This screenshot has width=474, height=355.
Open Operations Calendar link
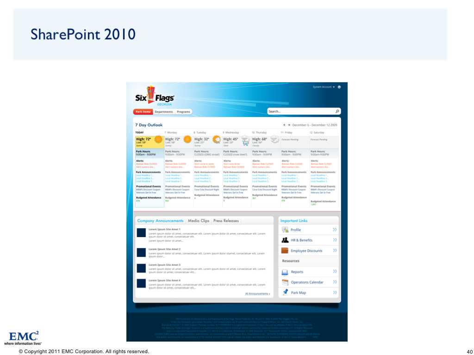[x=307, y=282]
